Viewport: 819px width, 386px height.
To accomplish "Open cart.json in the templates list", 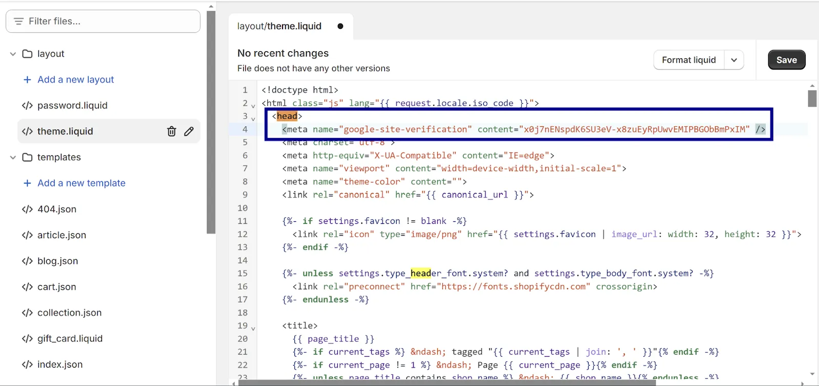I will point(57,287).
